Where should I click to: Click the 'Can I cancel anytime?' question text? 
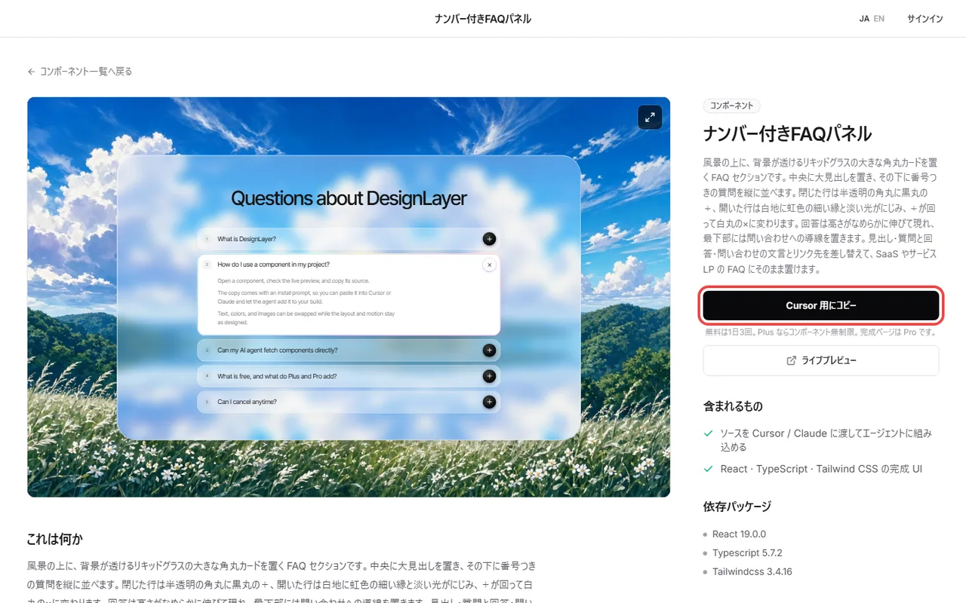(247, 402)
